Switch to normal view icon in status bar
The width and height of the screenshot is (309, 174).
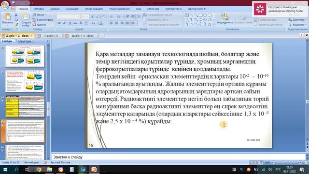[253, 162]
